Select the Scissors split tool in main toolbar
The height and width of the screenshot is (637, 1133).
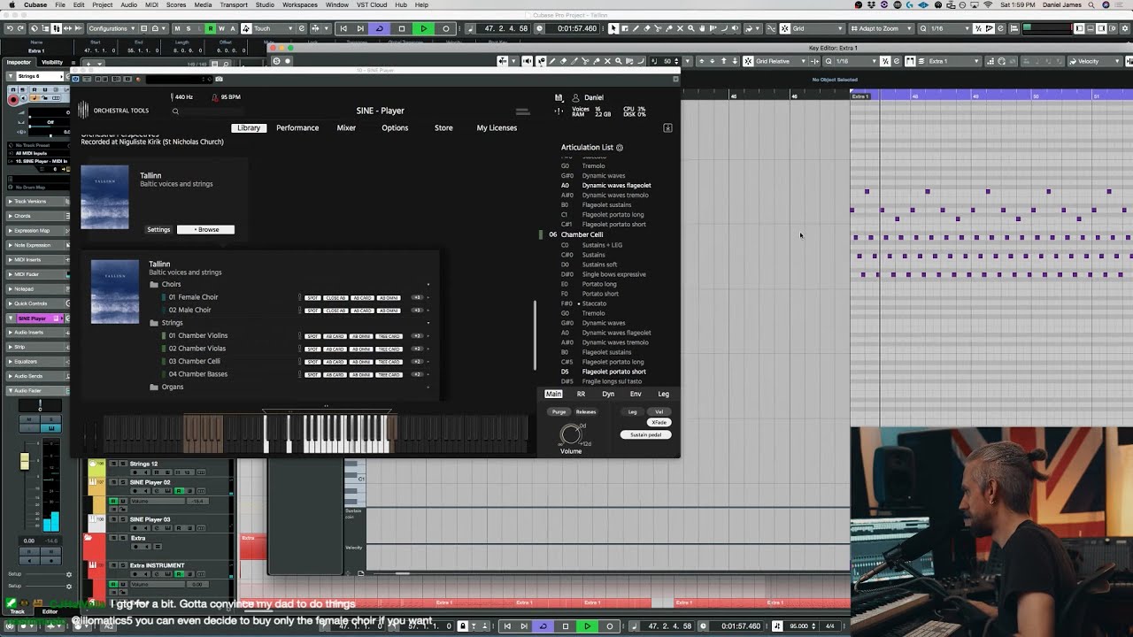pyautogui.click(x=657, y=28)
